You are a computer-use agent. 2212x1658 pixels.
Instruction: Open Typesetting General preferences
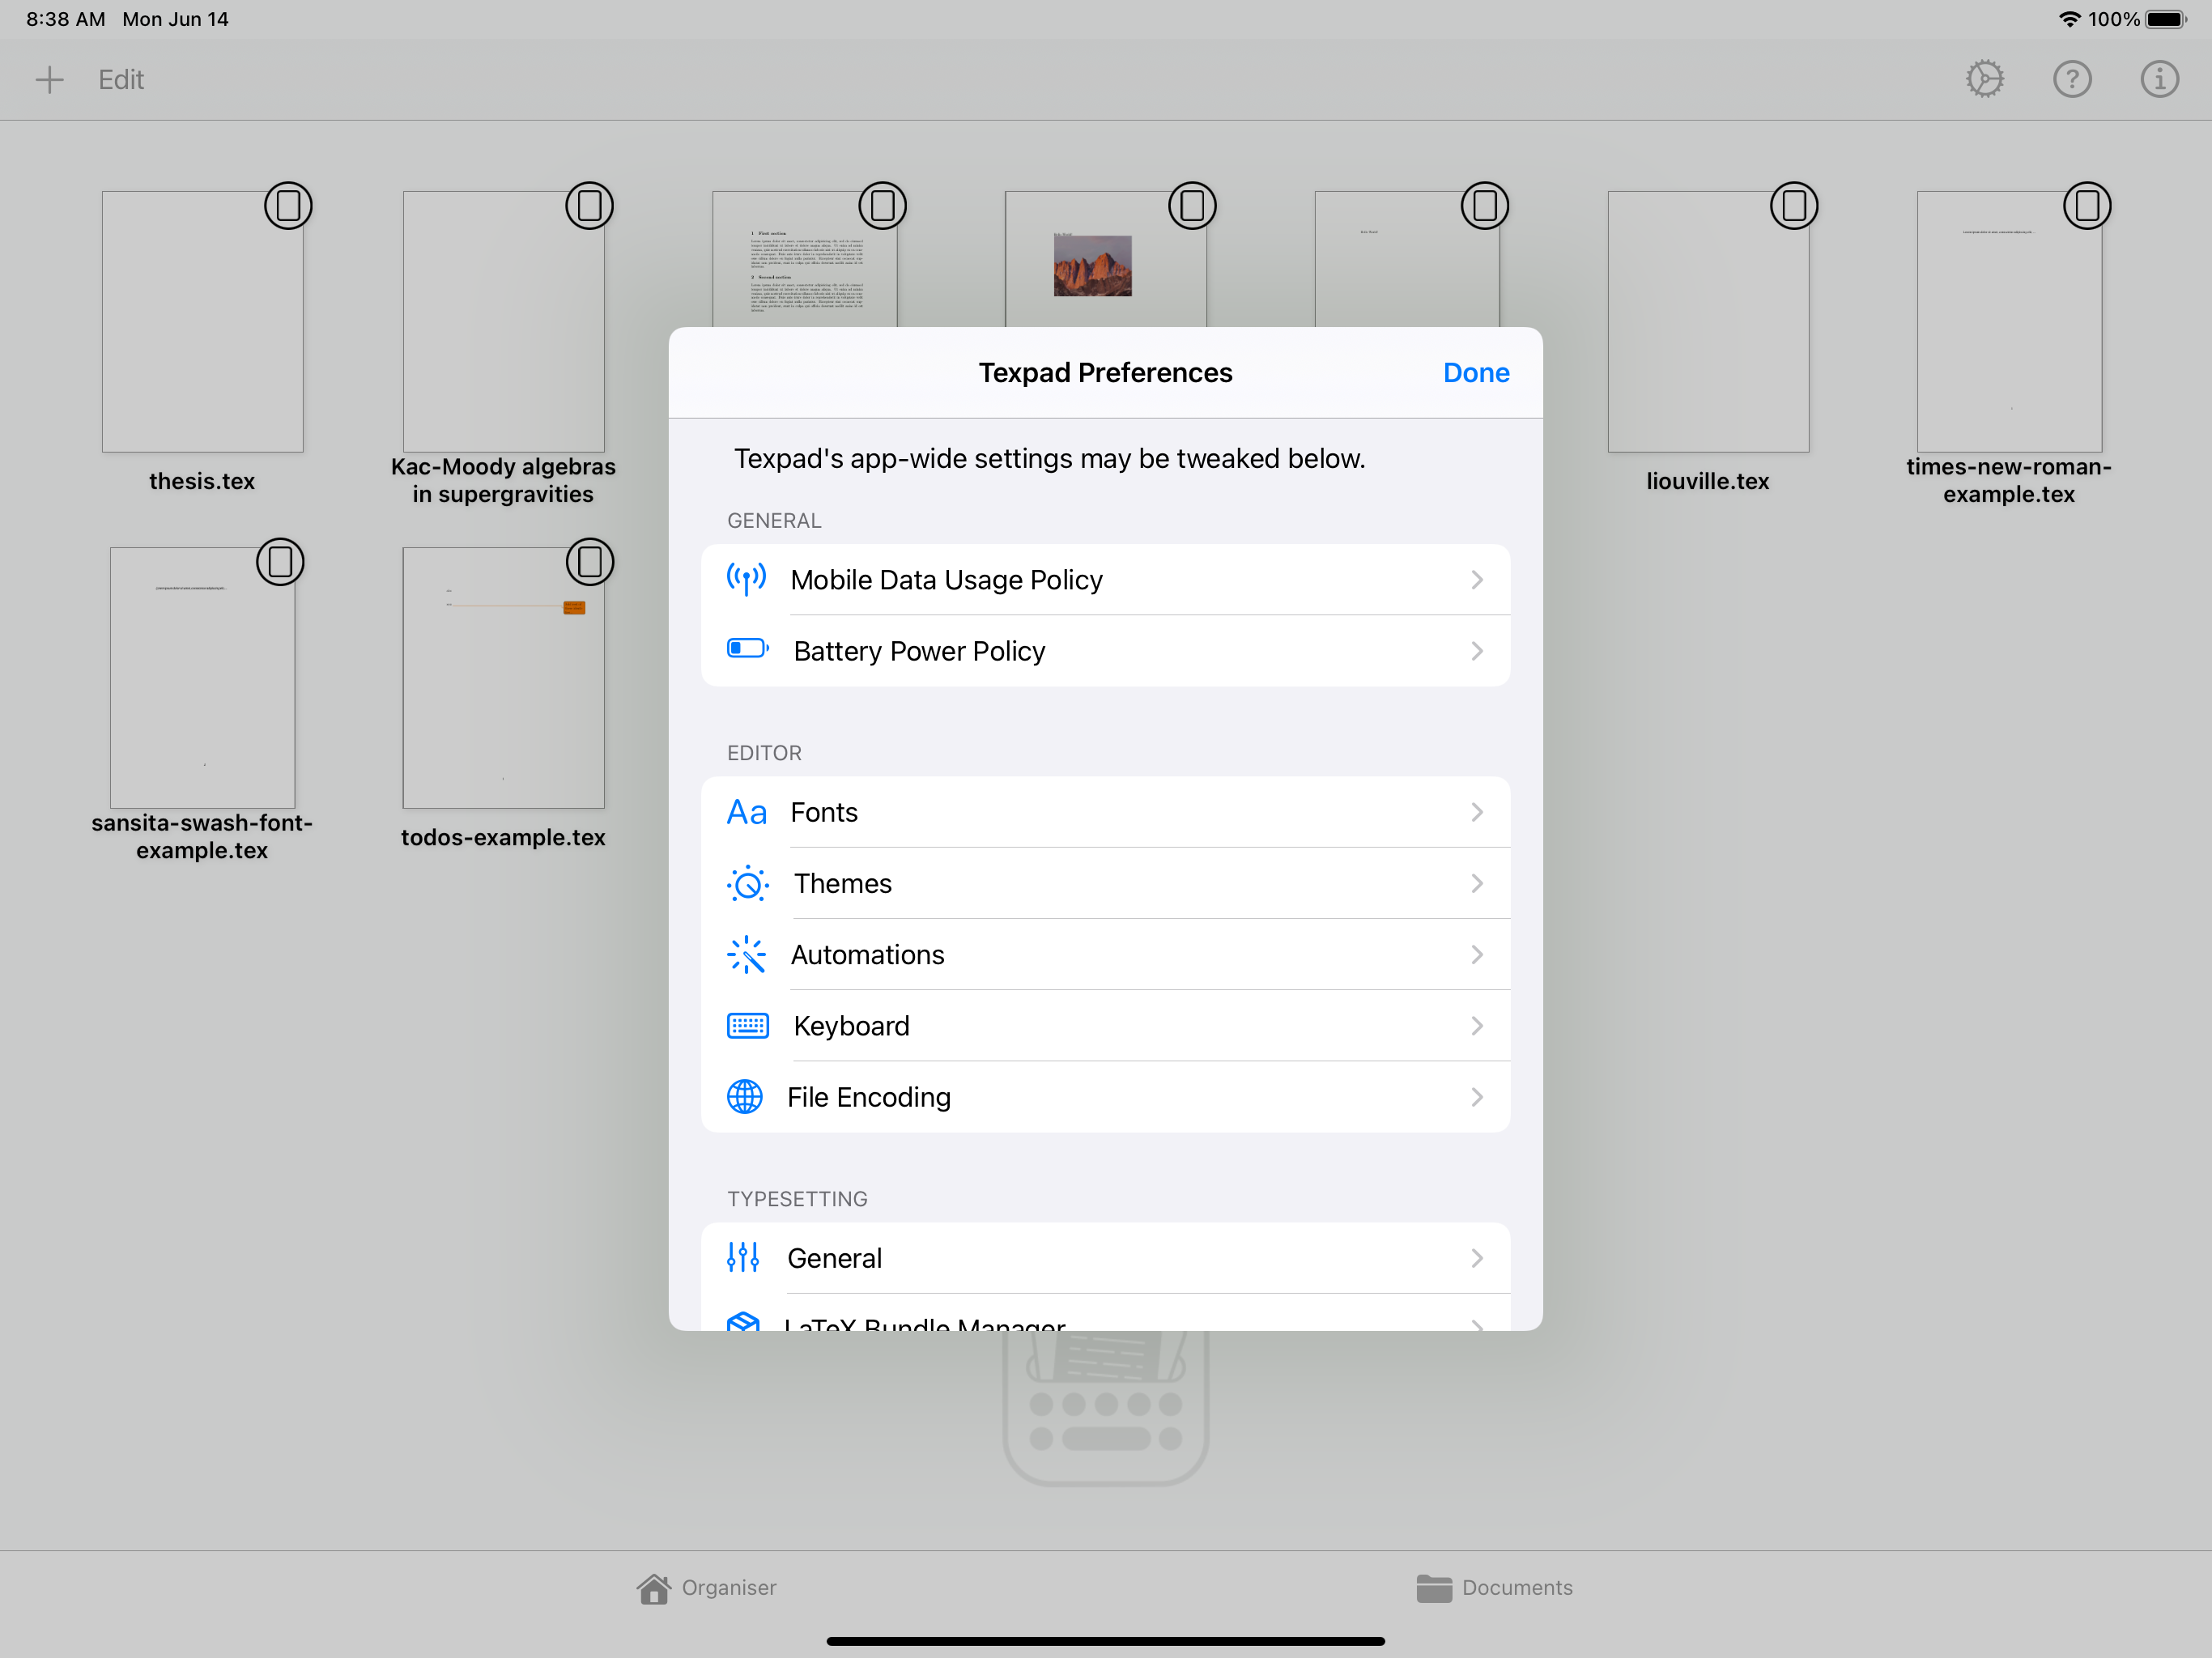tap(1105, 1258)
